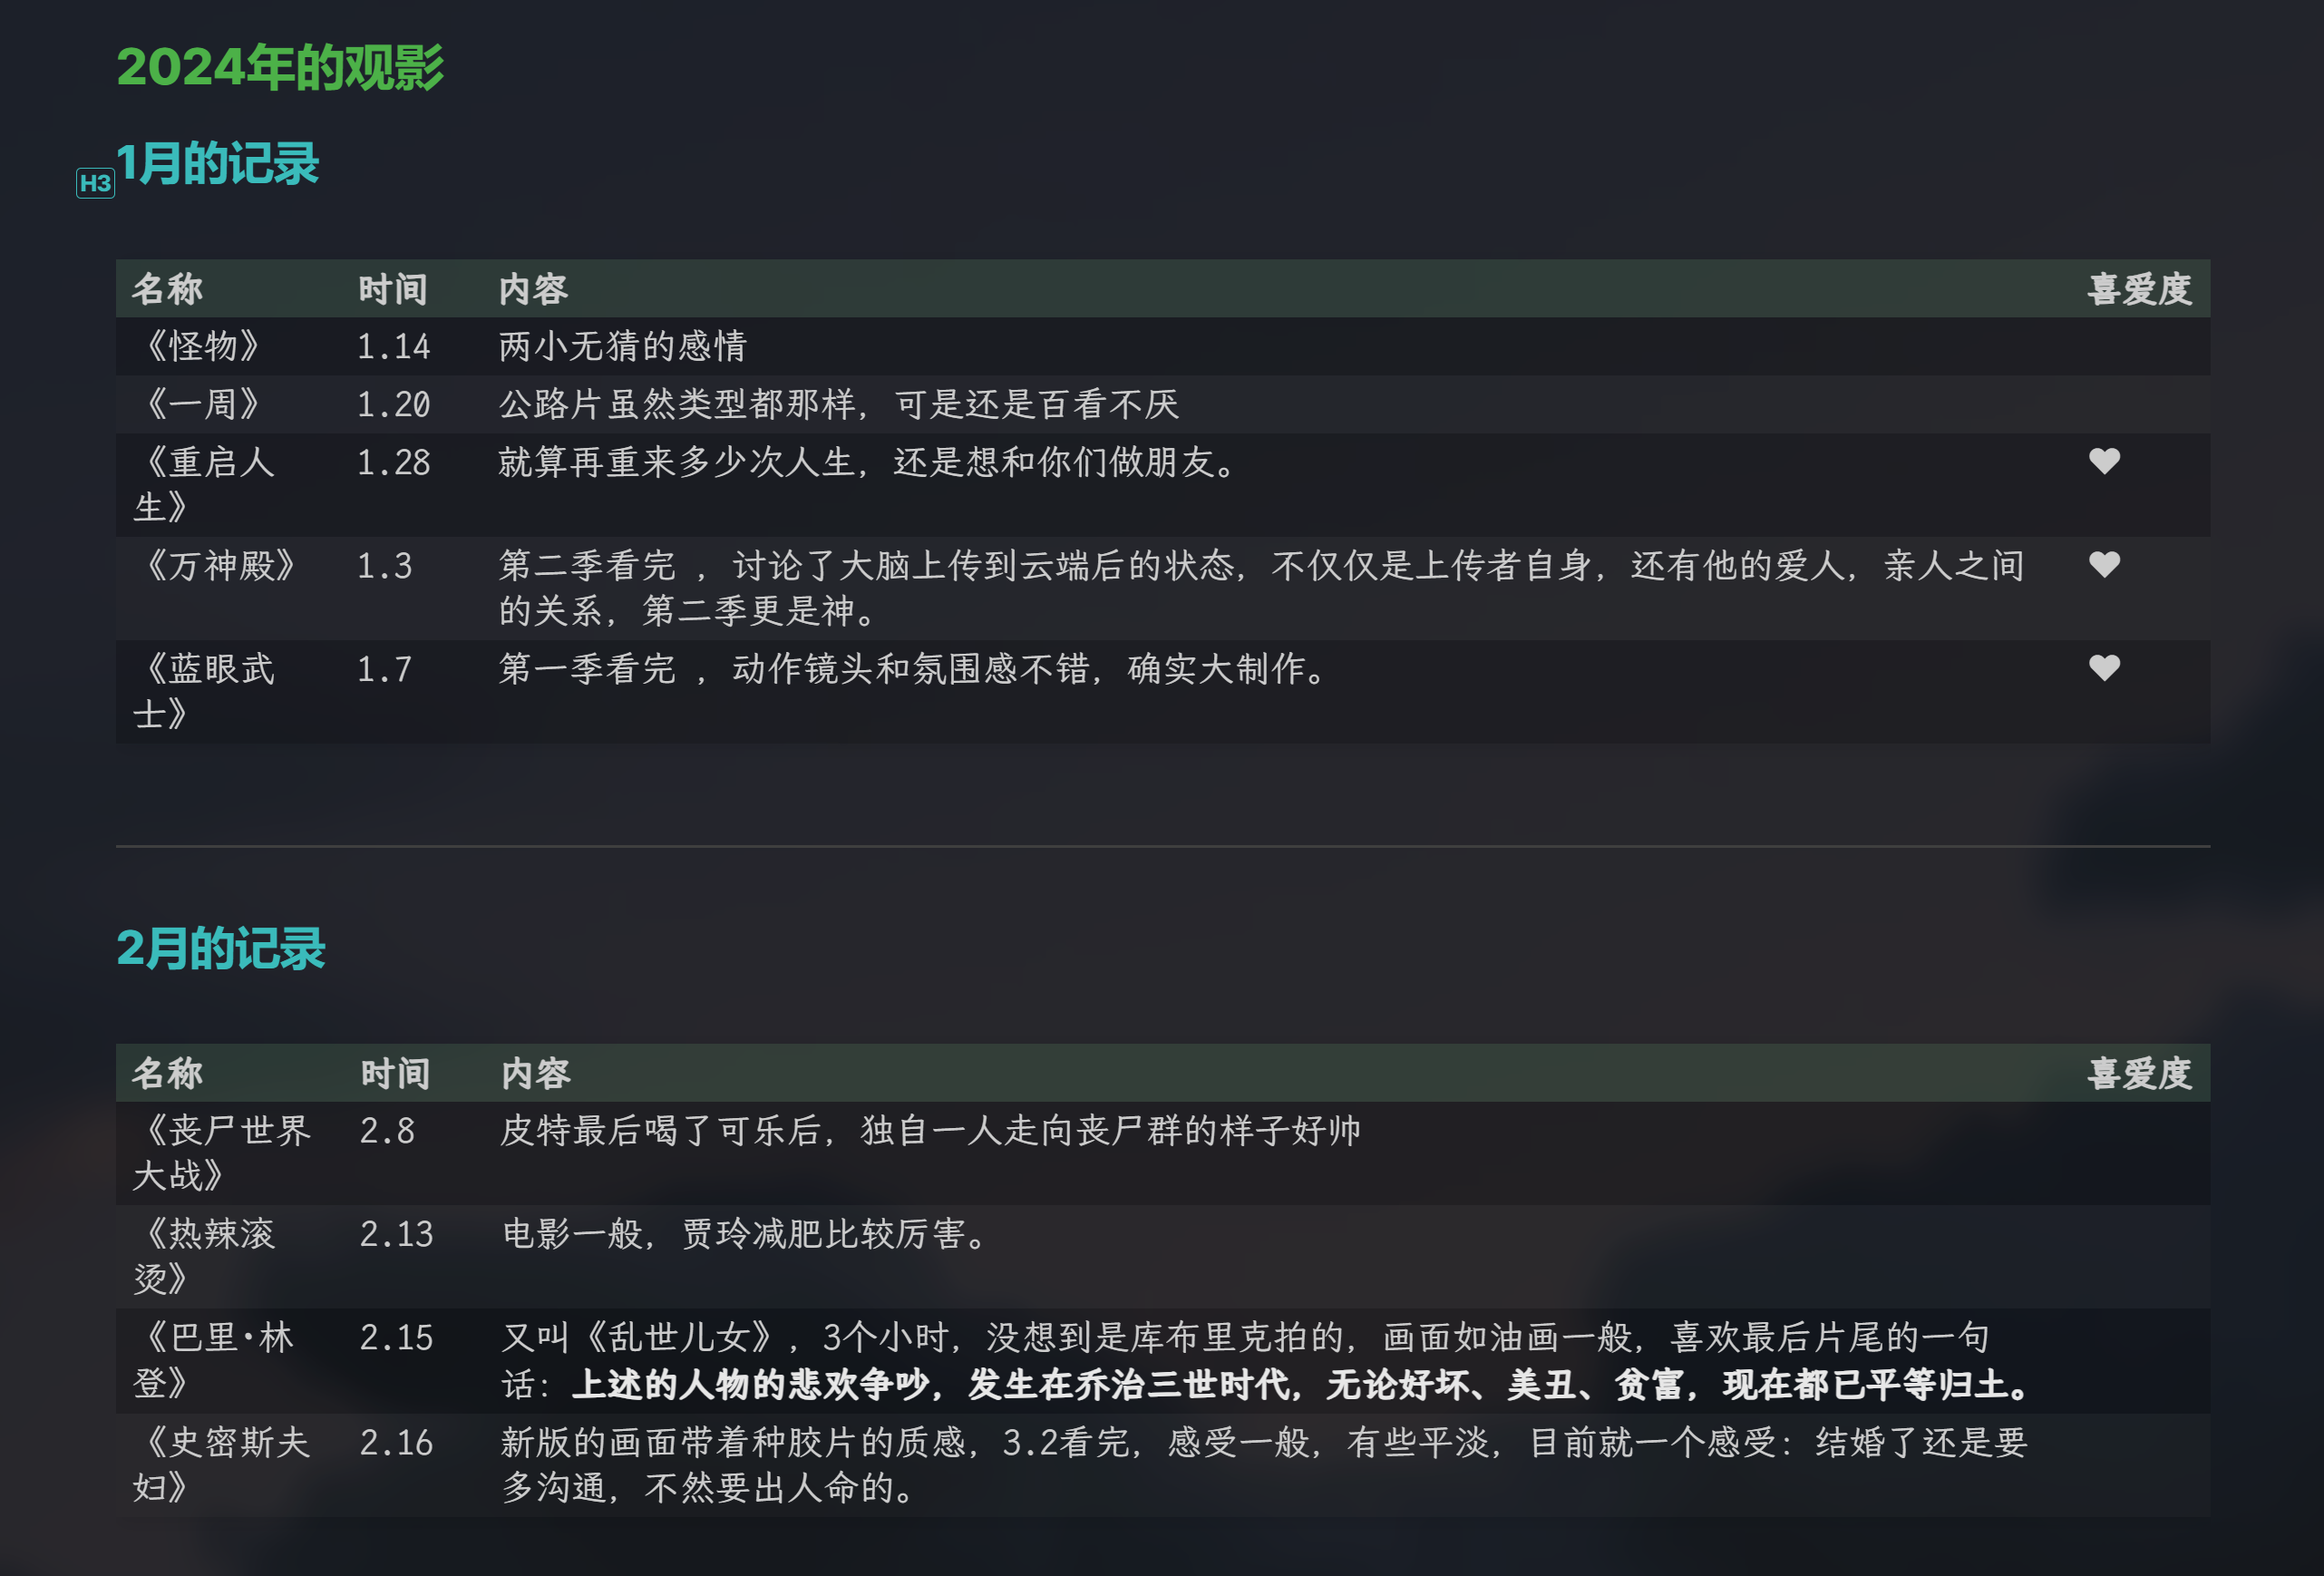
Task: Click the 1月的记录 heading
Action: tap(218, 164)
